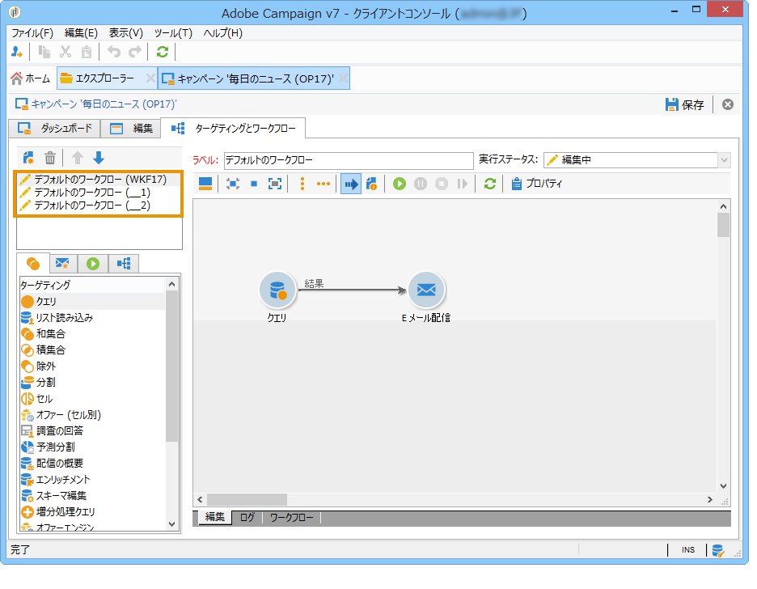
Task: Stop the workflow execution
Action: [x=442, y=184]
